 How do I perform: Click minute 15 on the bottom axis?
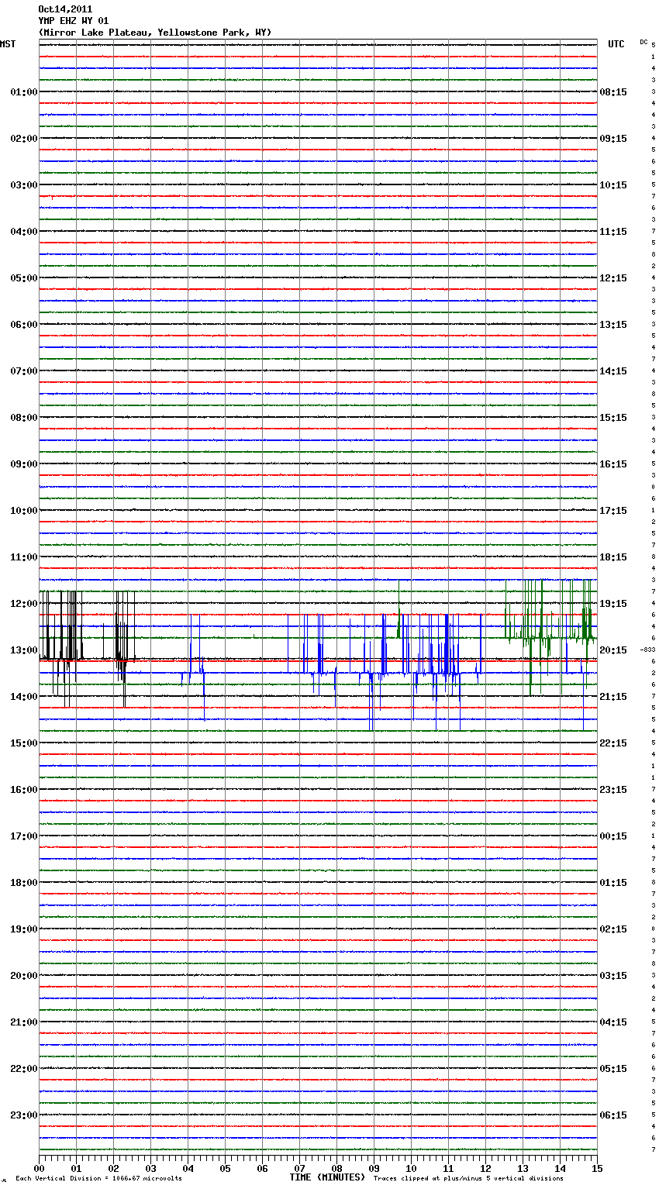(x=597, y=1168)
